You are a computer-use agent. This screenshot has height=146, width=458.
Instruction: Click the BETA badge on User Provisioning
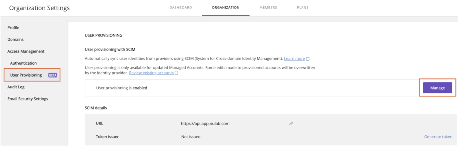pyautogui.click(x=53, y=75)
